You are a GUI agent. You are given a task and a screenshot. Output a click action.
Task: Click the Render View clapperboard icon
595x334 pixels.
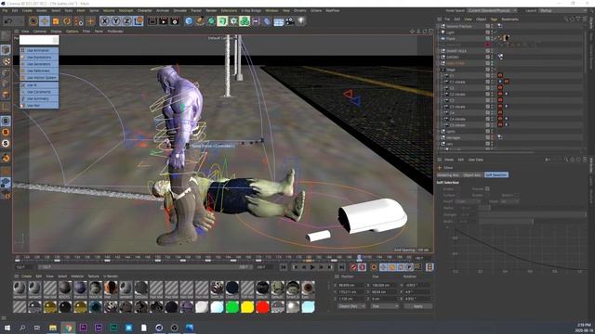coord(152,21)
